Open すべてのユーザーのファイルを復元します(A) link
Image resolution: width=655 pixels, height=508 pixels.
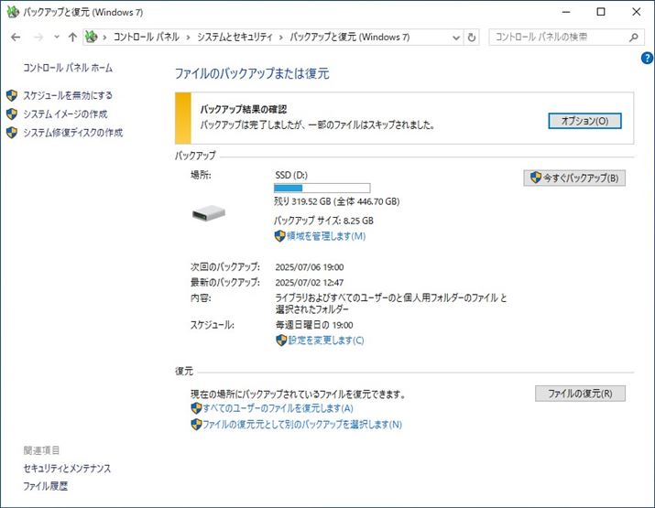[x=278, y=408]
